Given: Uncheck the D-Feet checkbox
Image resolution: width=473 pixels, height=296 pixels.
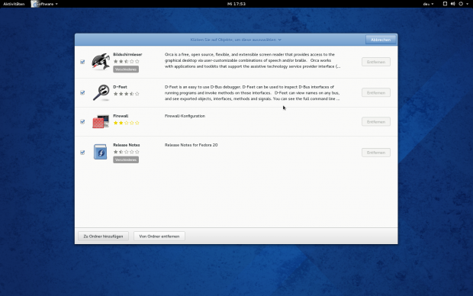Looking at the screenshot, I should (x=82, y=92).
